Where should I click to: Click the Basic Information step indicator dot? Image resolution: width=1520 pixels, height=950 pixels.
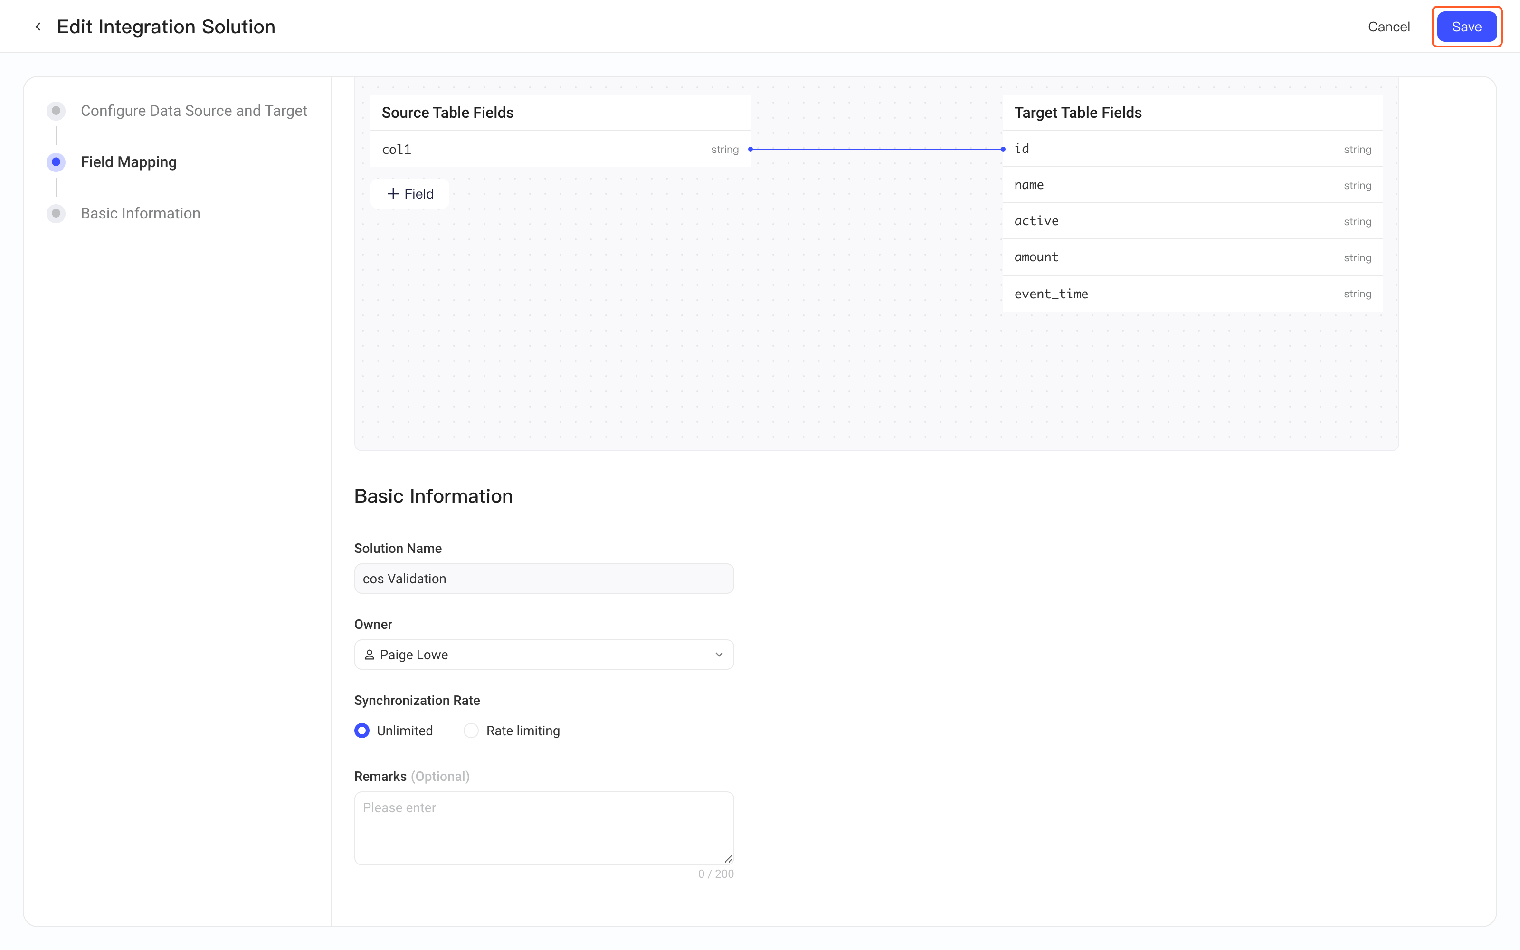56,214
